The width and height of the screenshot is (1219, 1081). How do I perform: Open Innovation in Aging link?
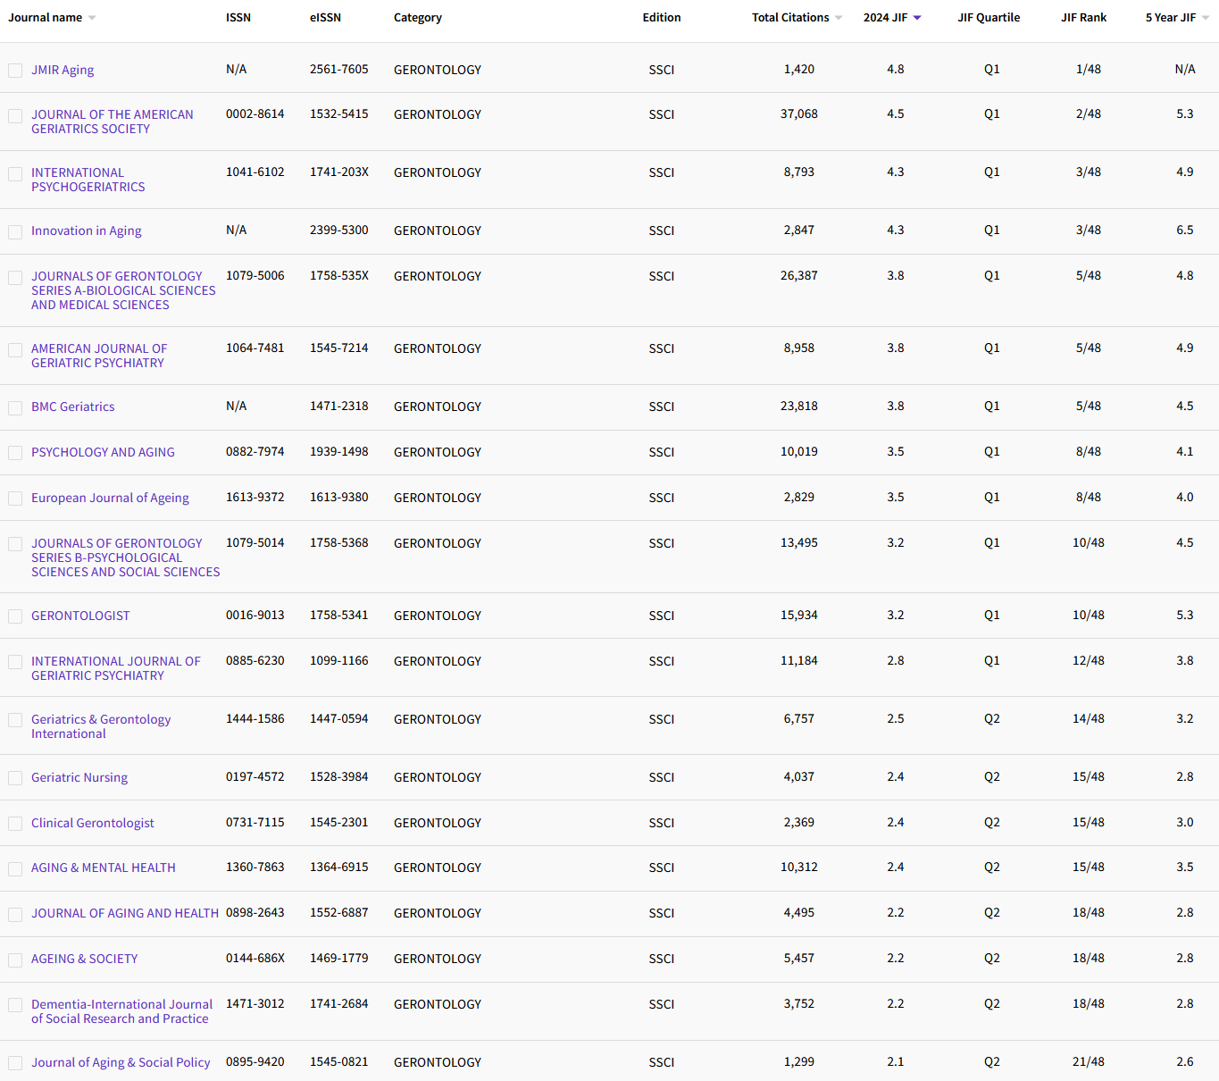(87, 230)
